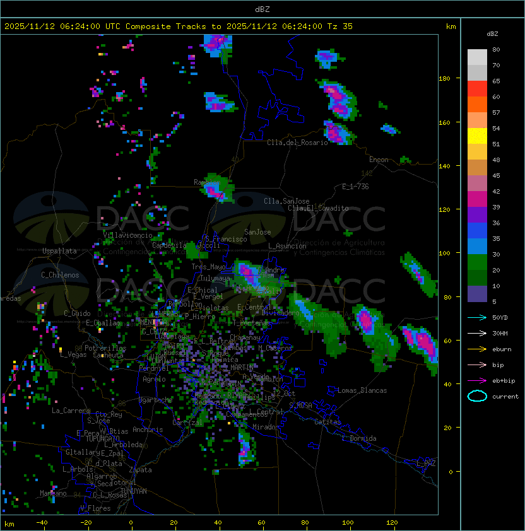Click the 'L_PAZ' place label
The width and height of the screenshot is (525, 531).
pyautogui.click(x=426, y=464)
